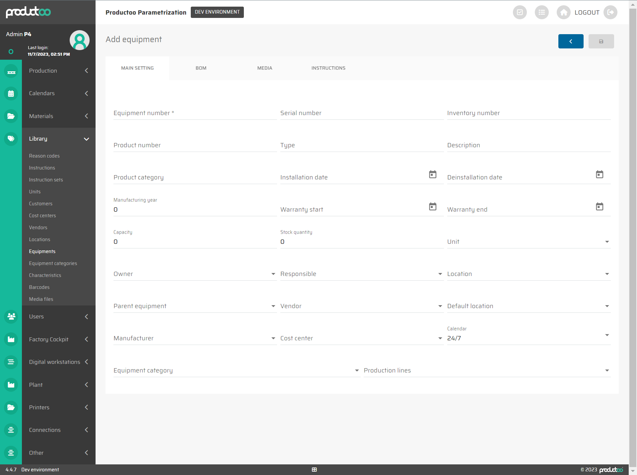
Task: Open the INSTRUCTIONS tab
Action: coord(328,68)
